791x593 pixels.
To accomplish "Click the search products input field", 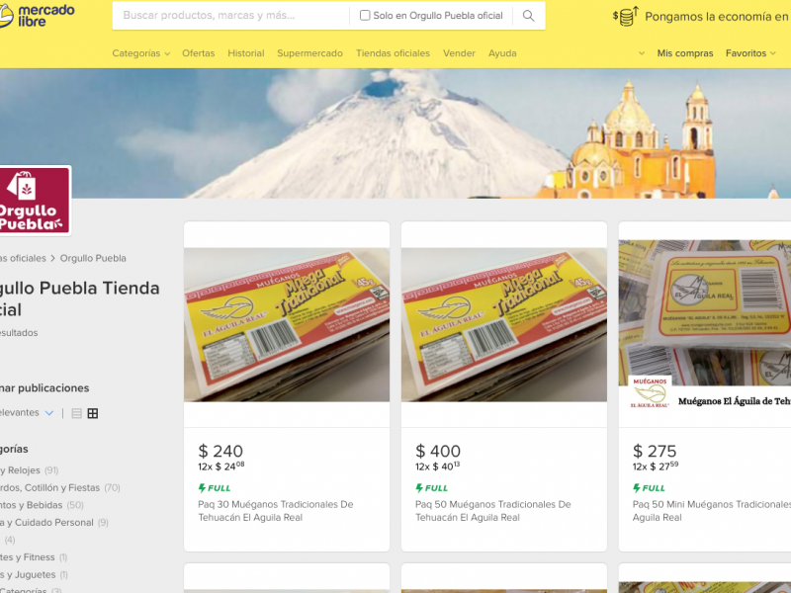I will click(x=230, y=16).
